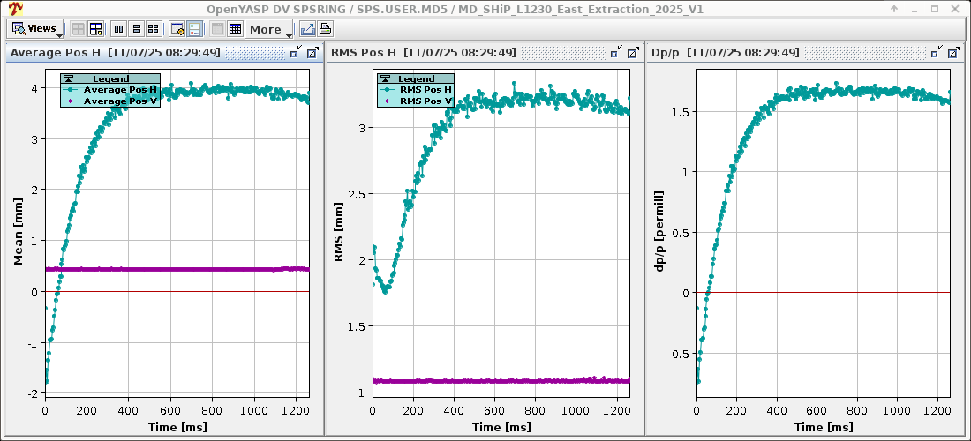Arrange the charts in vertical columns
This screenshot has height=441, width=971.
[119, 29]
